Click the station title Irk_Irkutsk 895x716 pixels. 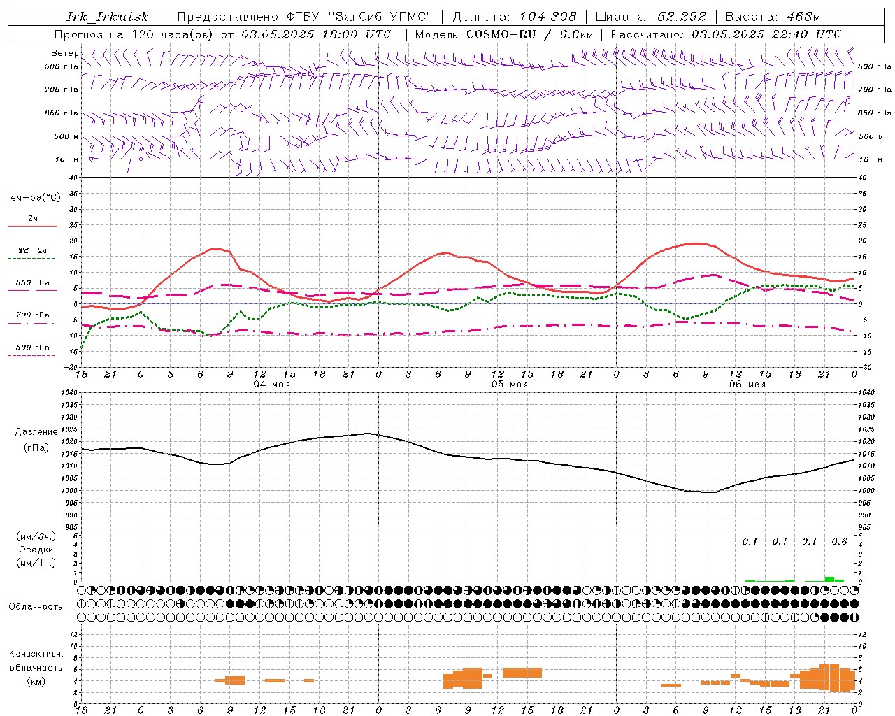click(x=107, y=17)
